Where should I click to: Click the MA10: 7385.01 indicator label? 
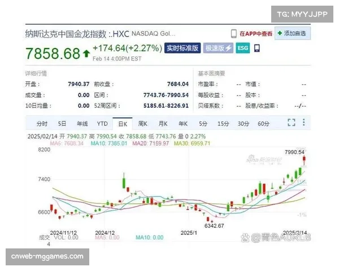108,143
